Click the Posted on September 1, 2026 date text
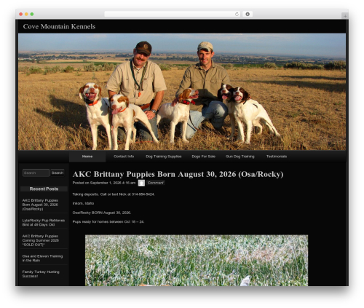364x308 pixels. click(x=104, y=183)
